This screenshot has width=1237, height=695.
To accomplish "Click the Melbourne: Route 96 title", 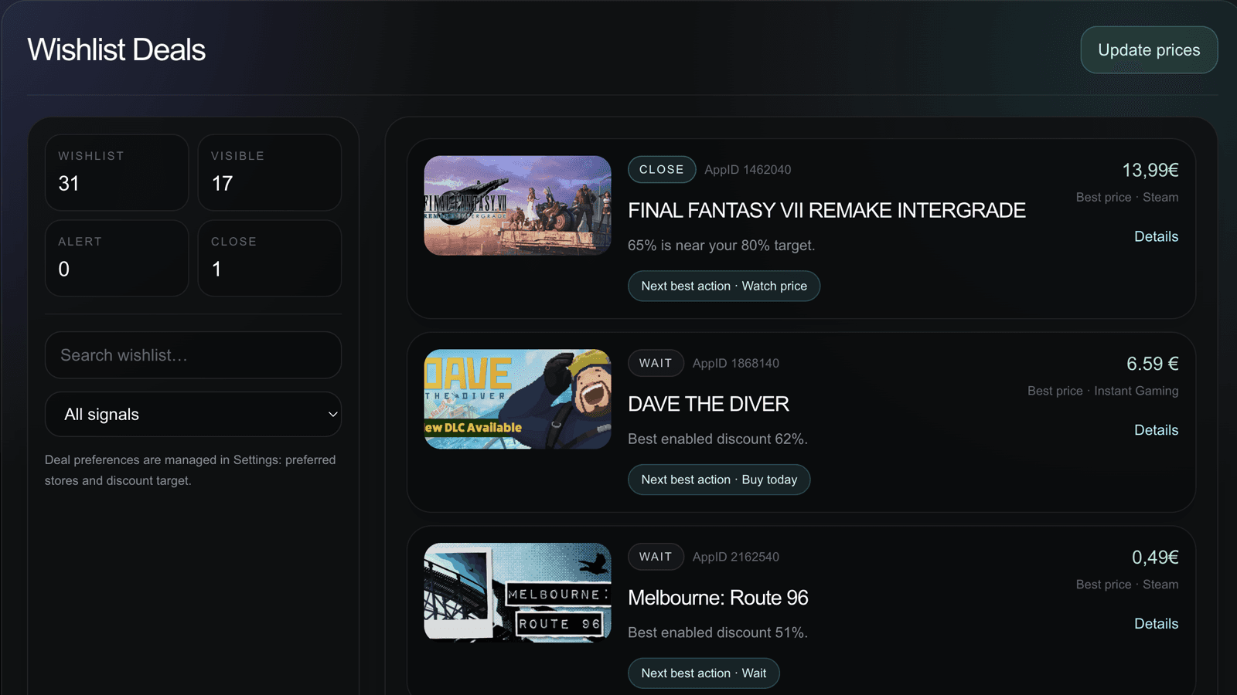I will coord(717,598).
